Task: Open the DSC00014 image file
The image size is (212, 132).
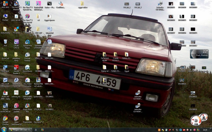Action: pos(182,80)
